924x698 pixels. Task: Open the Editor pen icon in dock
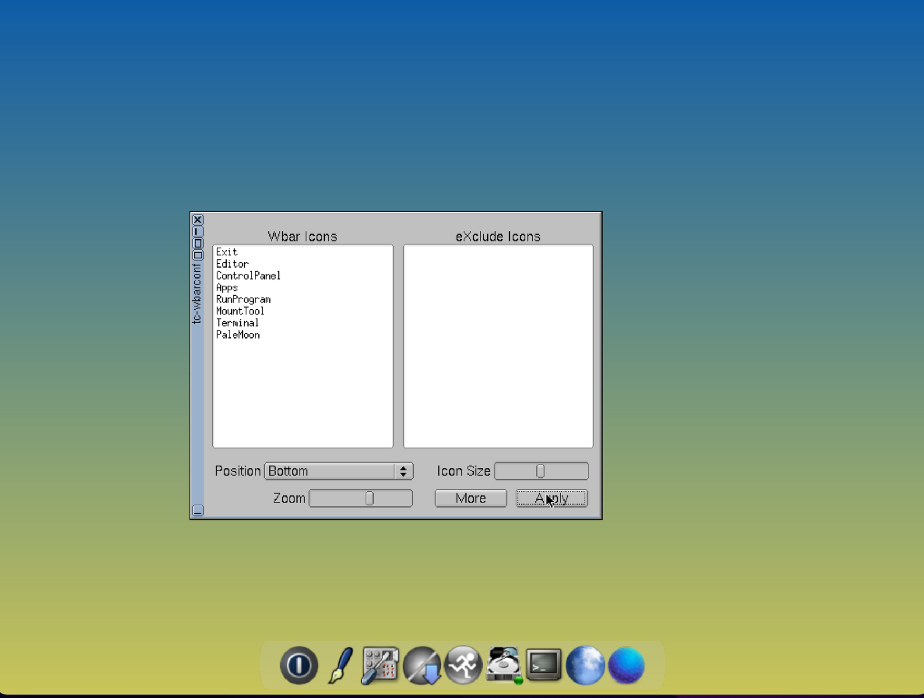(340, 665)
